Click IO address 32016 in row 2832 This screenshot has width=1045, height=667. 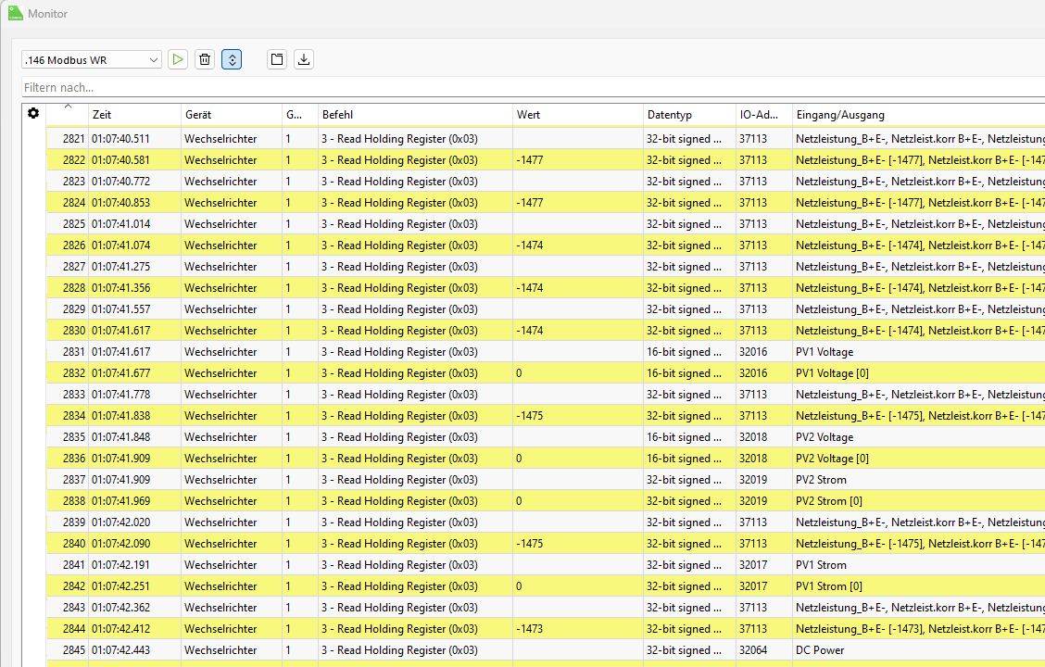pyautogui.click(x=753, y=373)
